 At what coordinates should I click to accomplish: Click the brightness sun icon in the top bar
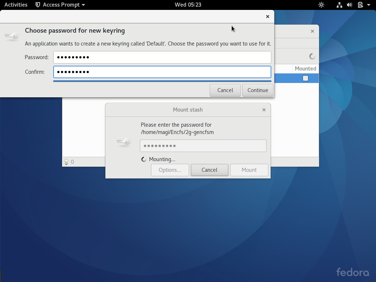321,5
